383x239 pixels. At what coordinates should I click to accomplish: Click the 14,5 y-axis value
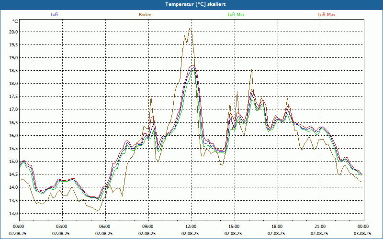14,174
